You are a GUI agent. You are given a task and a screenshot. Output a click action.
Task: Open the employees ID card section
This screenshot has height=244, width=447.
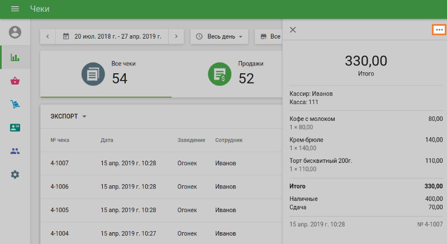(x=15, y=128)
